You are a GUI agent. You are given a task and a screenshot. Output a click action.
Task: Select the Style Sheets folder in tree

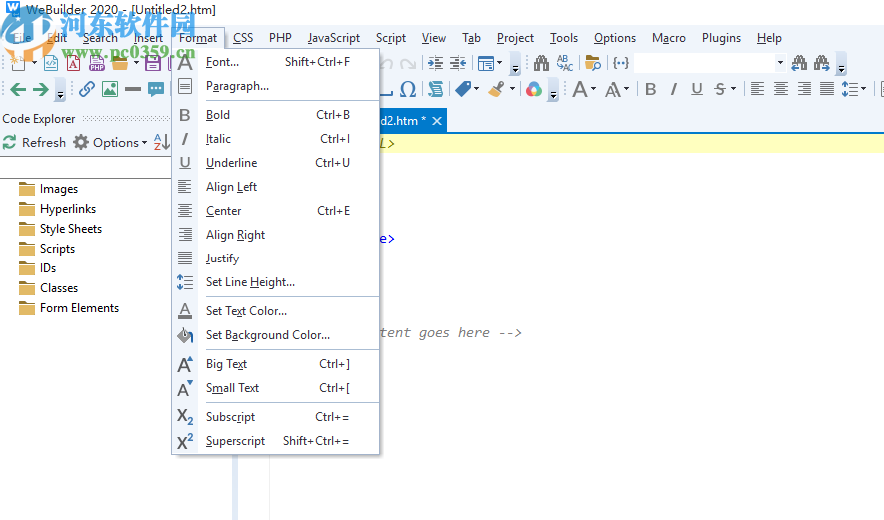tap(70, 229)
